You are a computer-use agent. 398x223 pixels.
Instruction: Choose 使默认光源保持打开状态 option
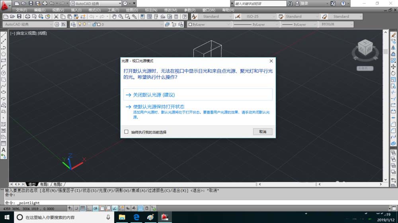[x=198, y=111]
